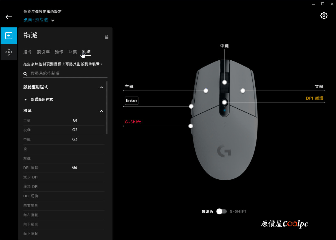This screenshot has width=336, height=240.
Task: Toggle the 預設值 / G-SHIFT switch
Action: pos(221,211)
